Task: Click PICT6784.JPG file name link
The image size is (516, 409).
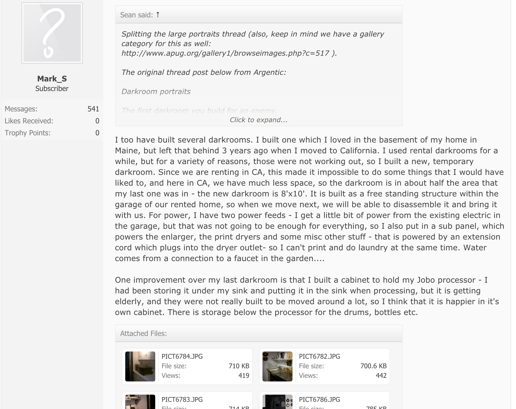Action: [182, 356]
